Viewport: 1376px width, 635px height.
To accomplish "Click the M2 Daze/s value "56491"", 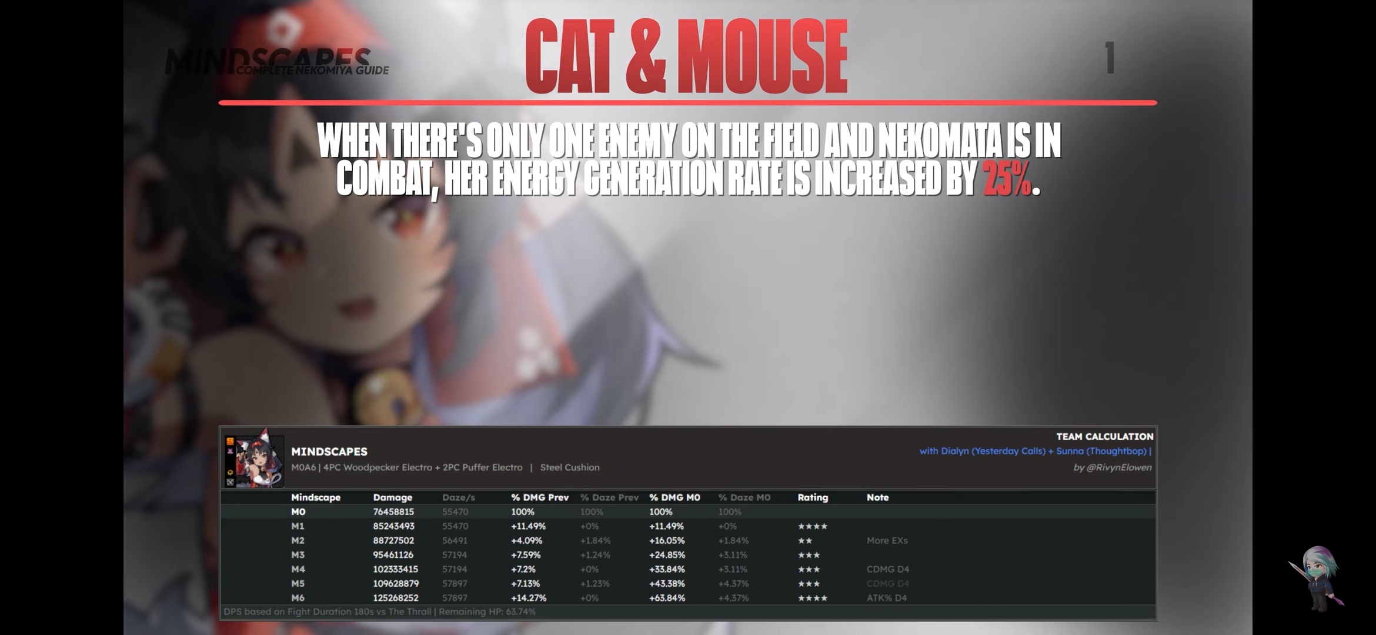I will click(x=455, y=541).
